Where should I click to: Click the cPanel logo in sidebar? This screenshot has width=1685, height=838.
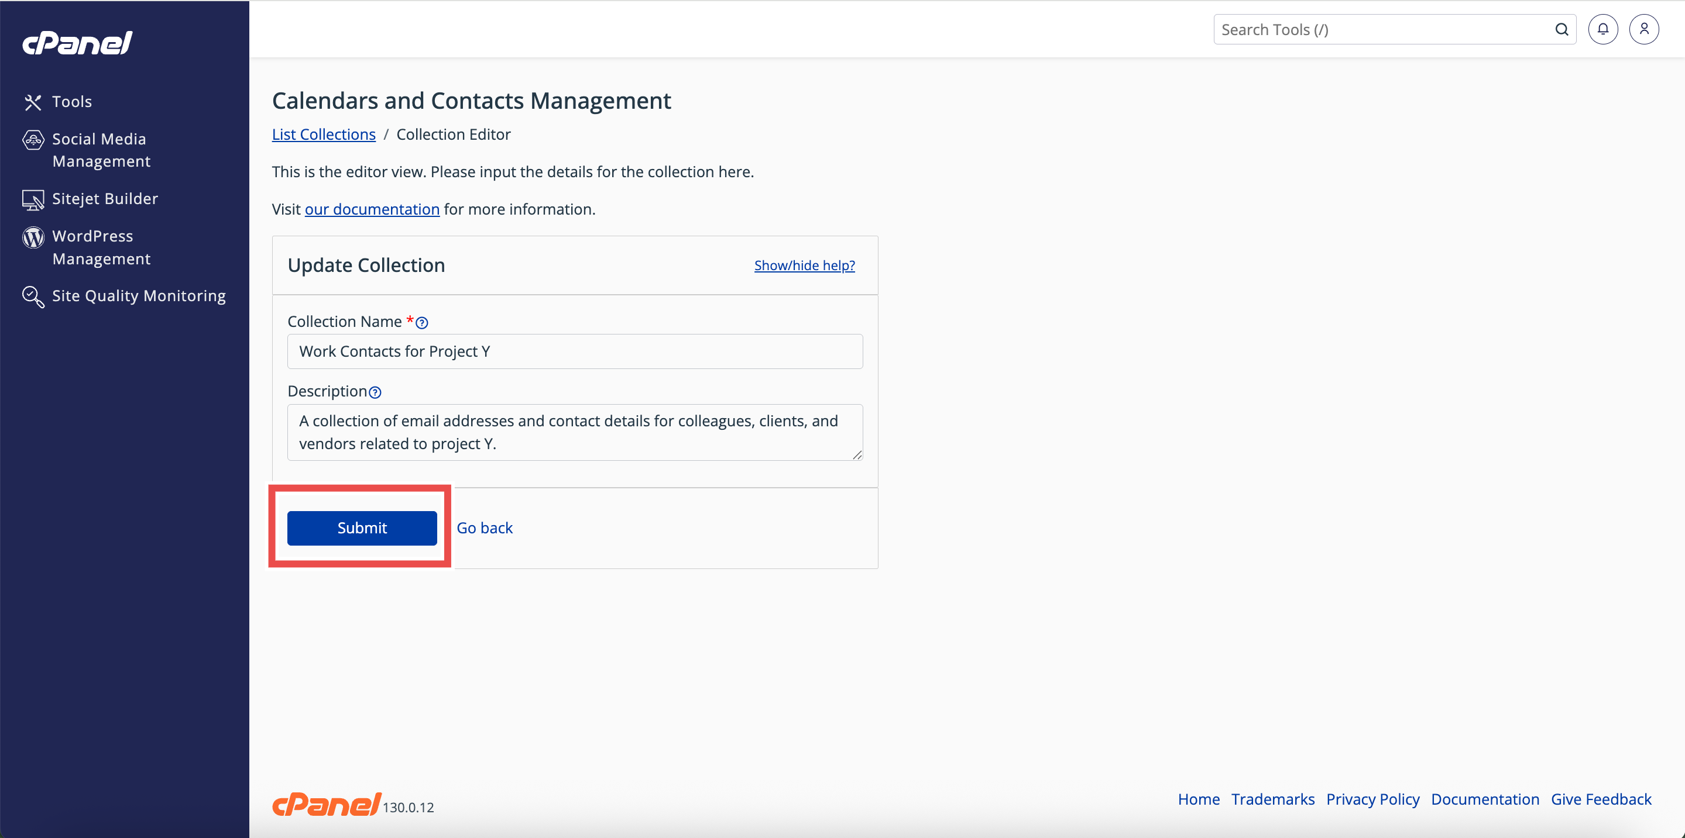[77, 43]
